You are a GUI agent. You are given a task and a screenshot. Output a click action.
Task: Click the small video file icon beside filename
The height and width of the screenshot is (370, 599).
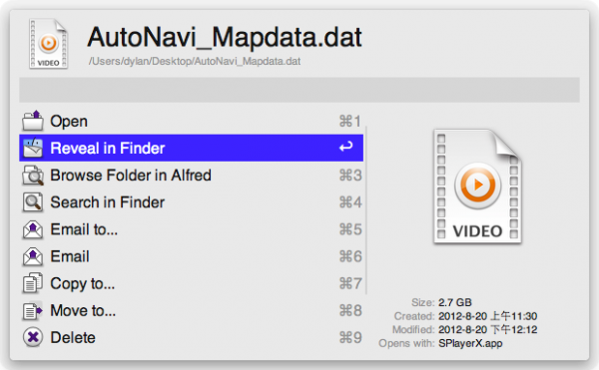click(x=48, y=44)
